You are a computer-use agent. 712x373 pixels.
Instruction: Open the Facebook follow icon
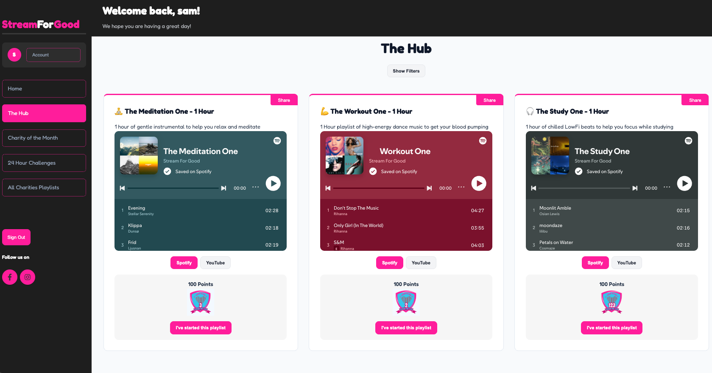pos(10,277)
